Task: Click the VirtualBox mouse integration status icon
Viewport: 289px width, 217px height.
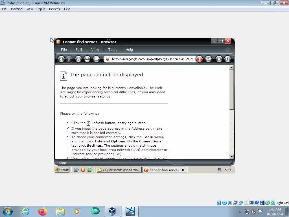Action: point(268,203)
